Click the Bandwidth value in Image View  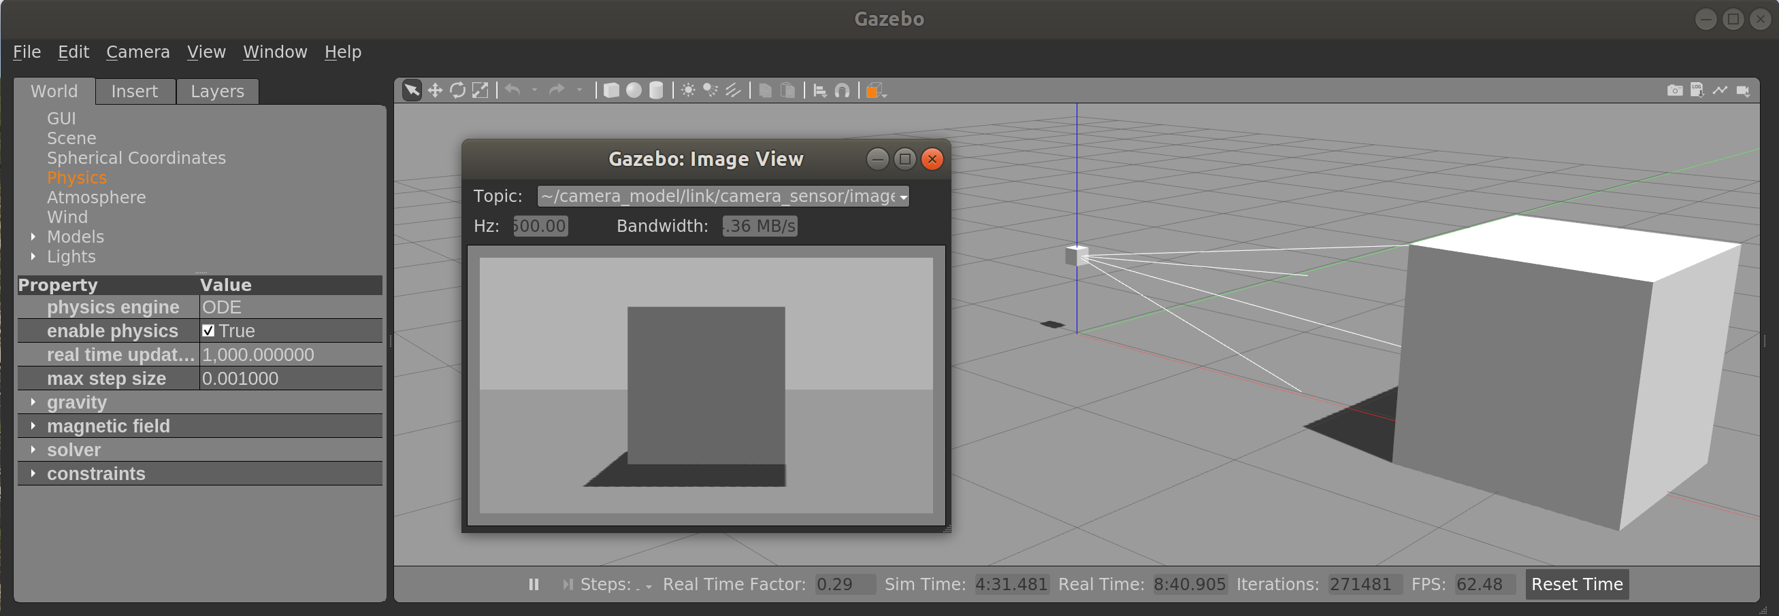click(x=760, y=226)
